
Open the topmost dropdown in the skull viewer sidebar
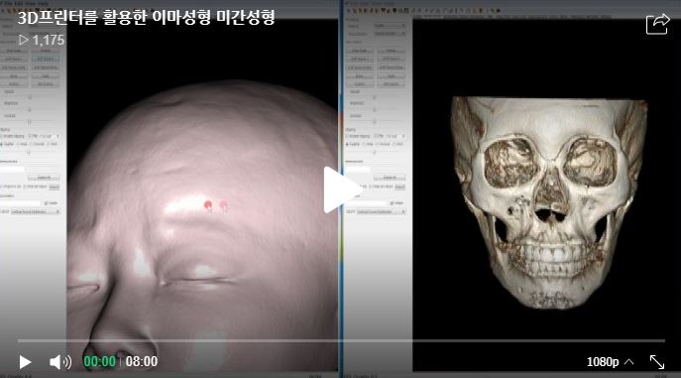(x=390, y=26)
